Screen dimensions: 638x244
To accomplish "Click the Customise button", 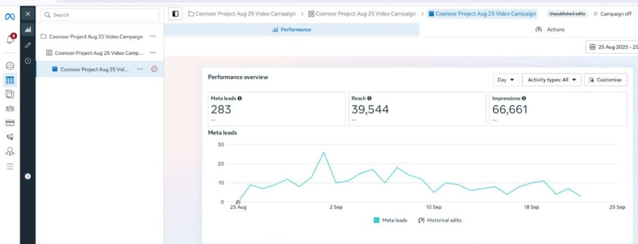I will point(605,80).
